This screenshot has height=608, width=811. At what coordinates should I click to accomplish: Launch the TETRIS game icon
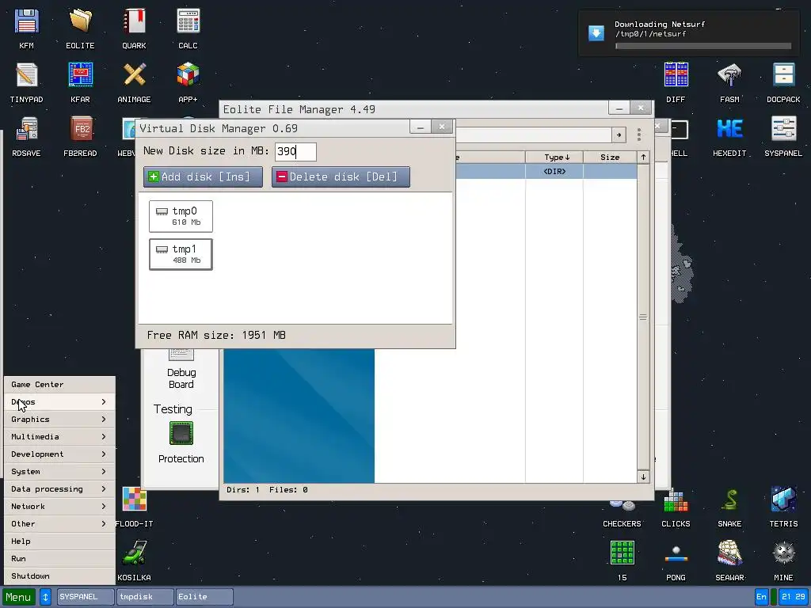(783, 500)
